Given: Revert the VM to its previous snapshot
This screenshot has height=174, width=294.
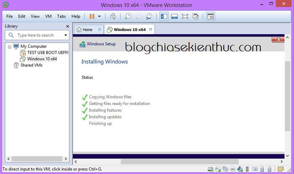Looking at the screenshot, I should [139, 16].
